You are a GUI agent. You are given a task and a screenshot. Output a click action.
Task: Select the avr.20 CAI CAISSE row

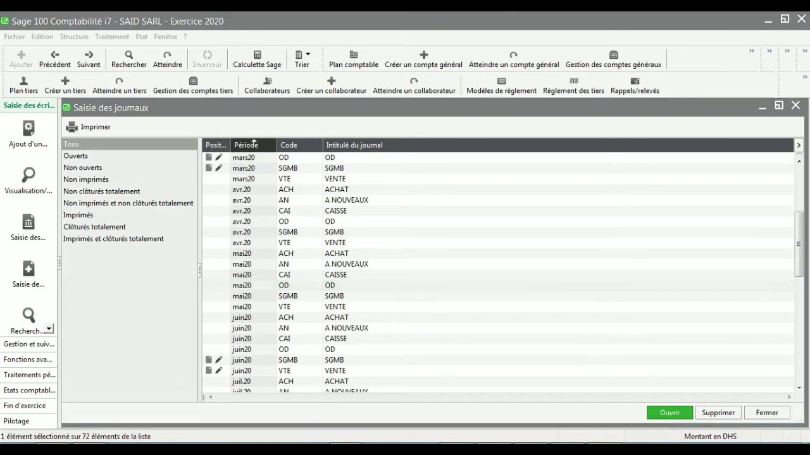click(x=499, y=211)
